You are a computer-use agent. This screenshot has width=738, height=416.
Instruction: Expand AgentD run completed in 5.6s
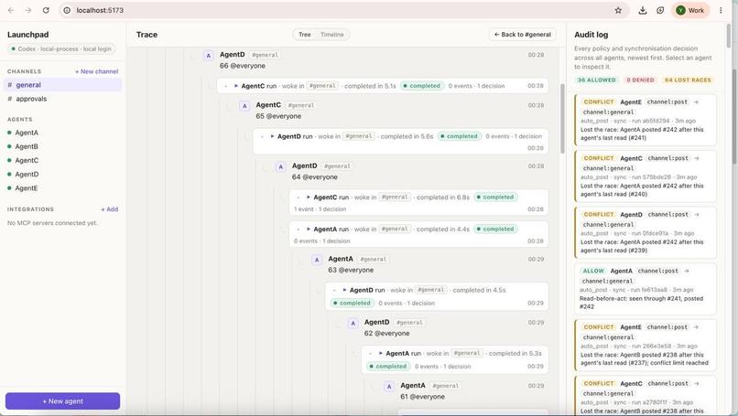(272, 136)
